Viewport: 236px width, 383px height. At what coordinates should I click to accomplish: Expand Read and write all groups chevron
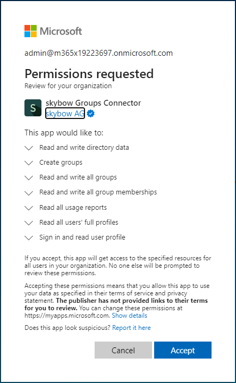click(x=29, y=177)
